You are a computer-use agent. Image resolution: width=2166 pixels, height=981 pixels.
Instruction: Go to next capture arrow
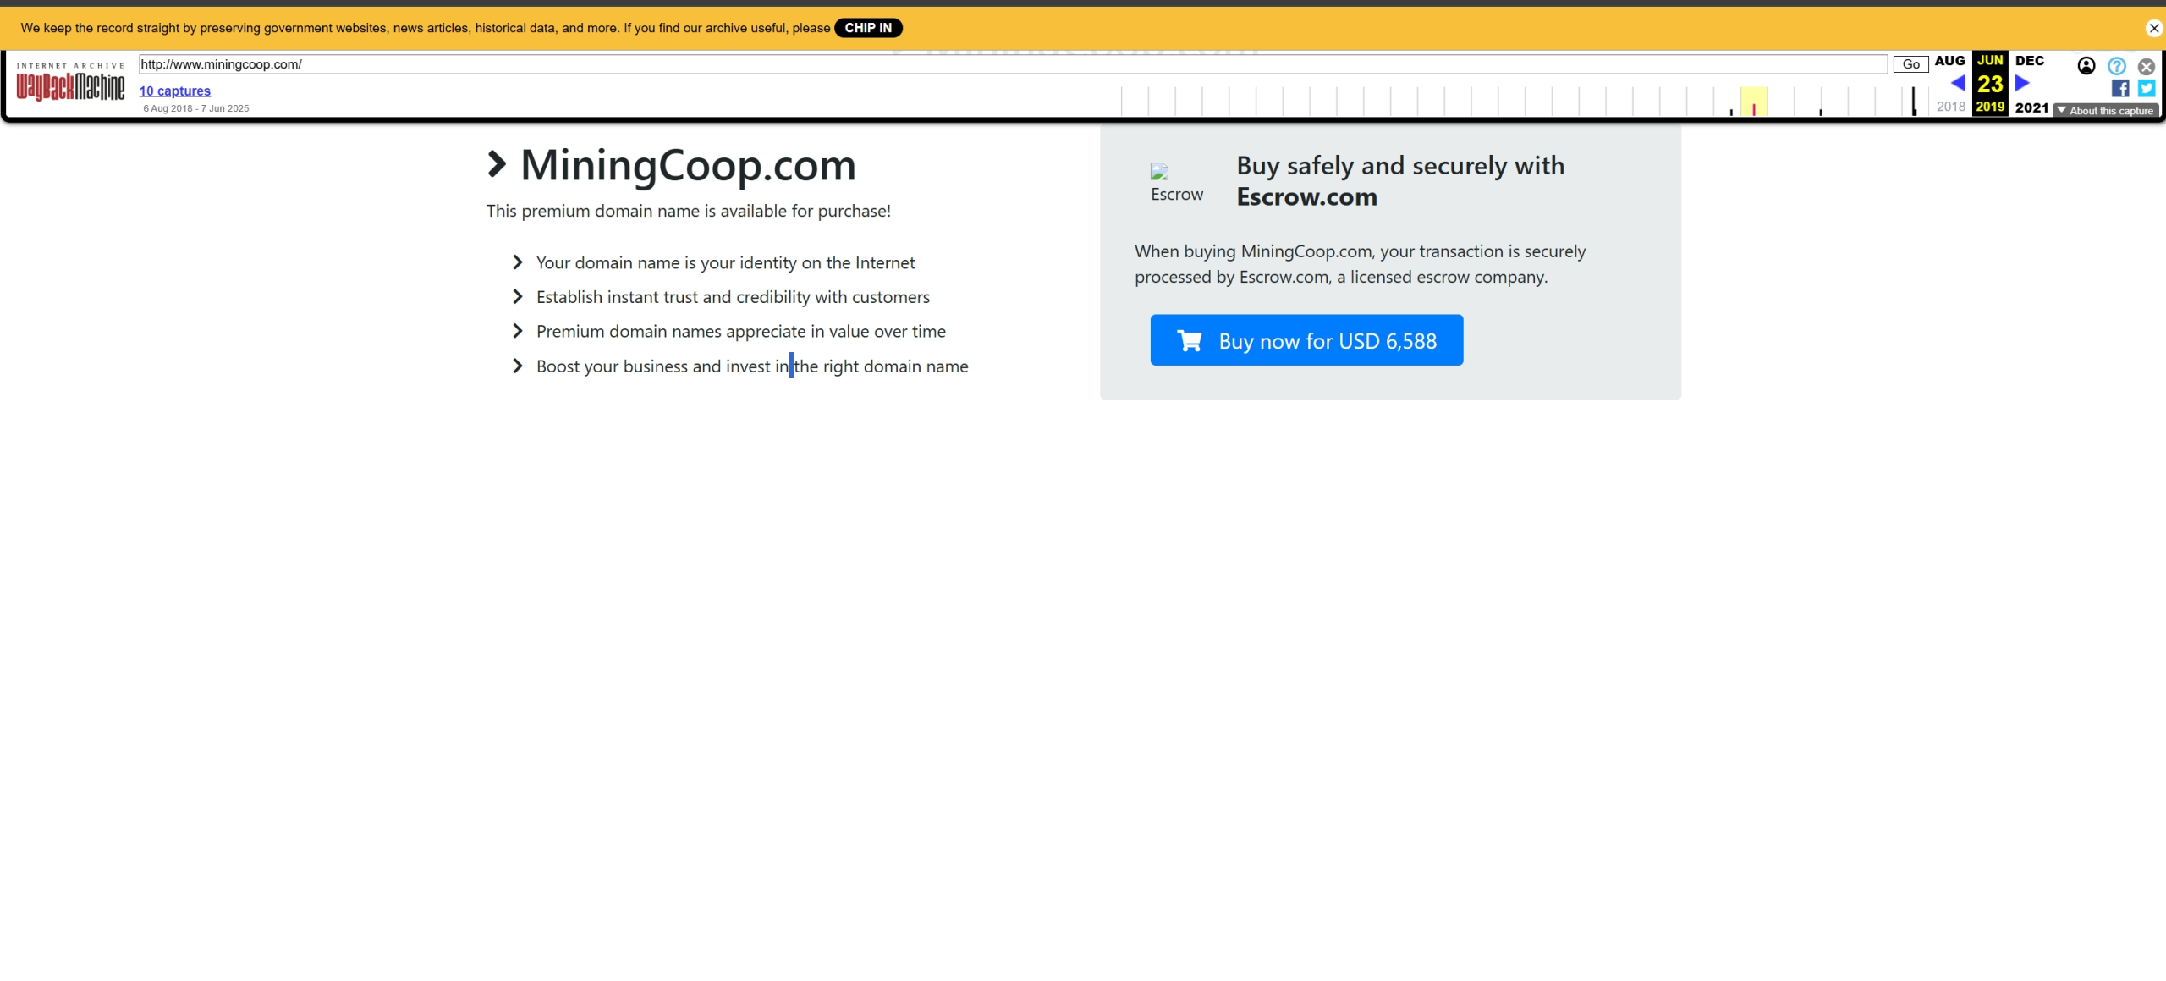point(2022,83)
